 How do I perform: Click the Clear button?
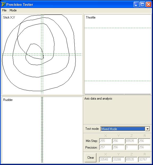point(91,158)
